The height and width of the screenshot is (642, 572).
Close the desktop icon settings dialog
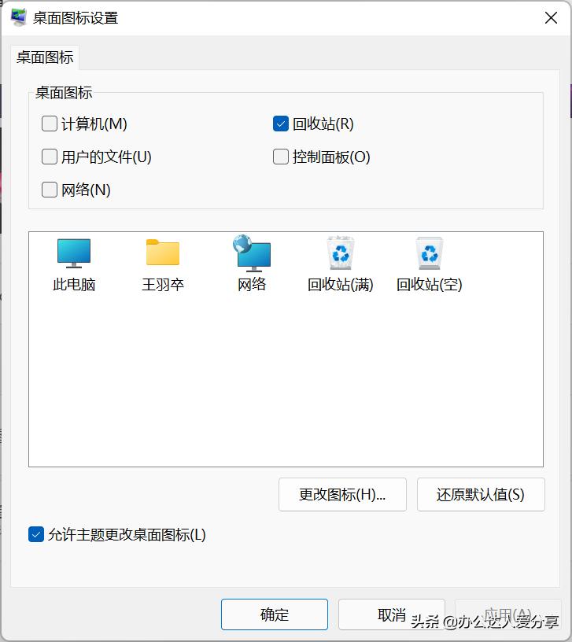(x=550, y=17)
